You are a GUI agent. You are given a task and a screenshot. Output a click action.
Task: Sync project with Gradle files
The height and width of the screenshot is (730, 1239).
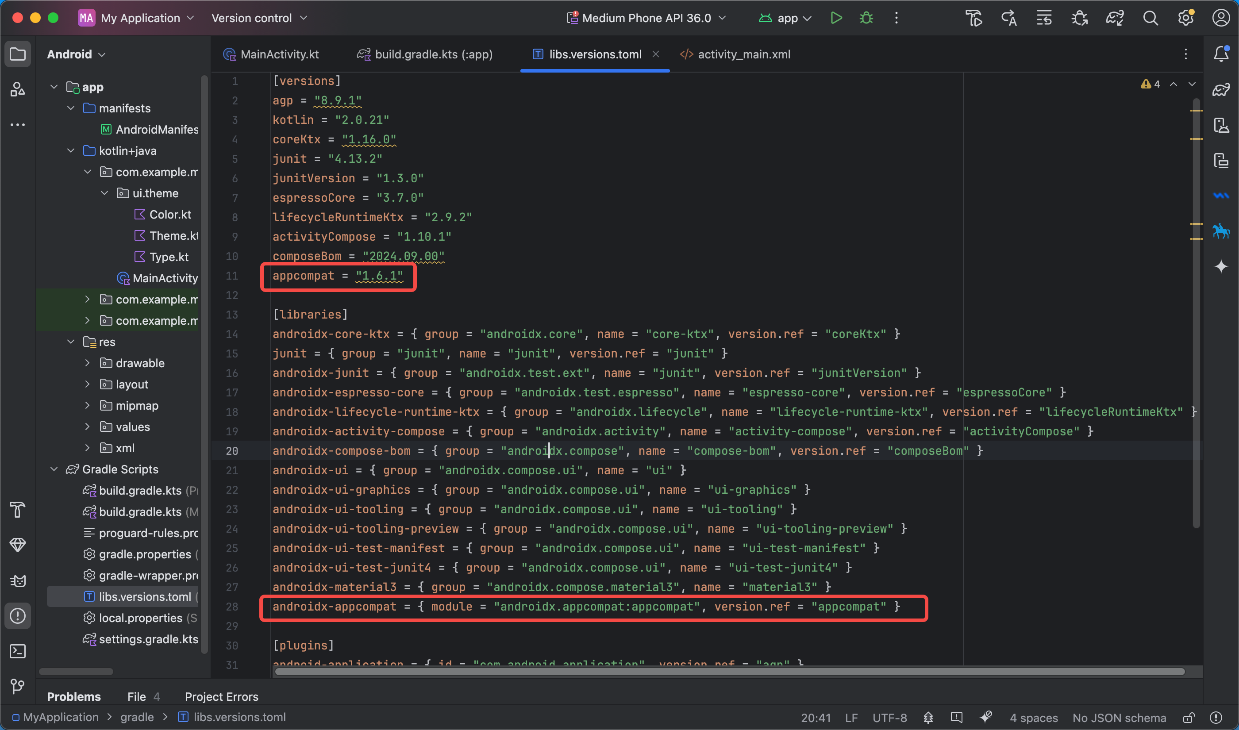pyautogui.click(x=1115, y=18)
